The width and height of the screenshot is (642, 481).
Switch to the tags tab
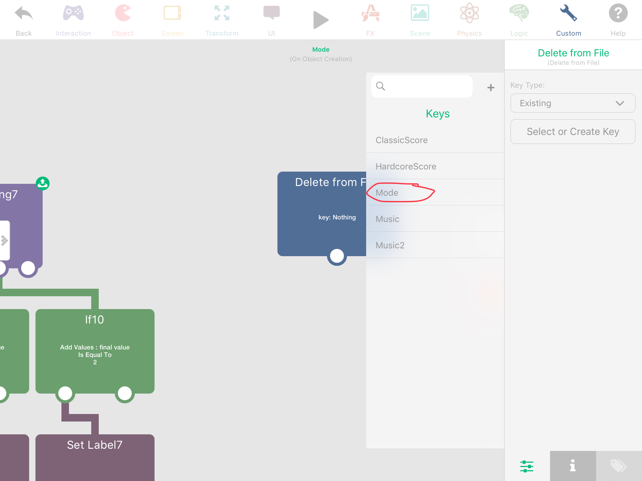click(x=618, y=466)
